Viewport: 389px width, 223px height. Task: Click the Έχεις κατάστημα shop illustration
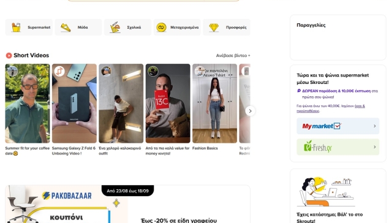click(327, 192)
